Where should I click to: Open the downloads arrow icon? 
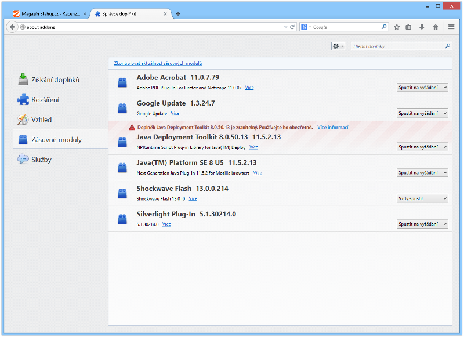pyautogui.click(x=422, y=27)
